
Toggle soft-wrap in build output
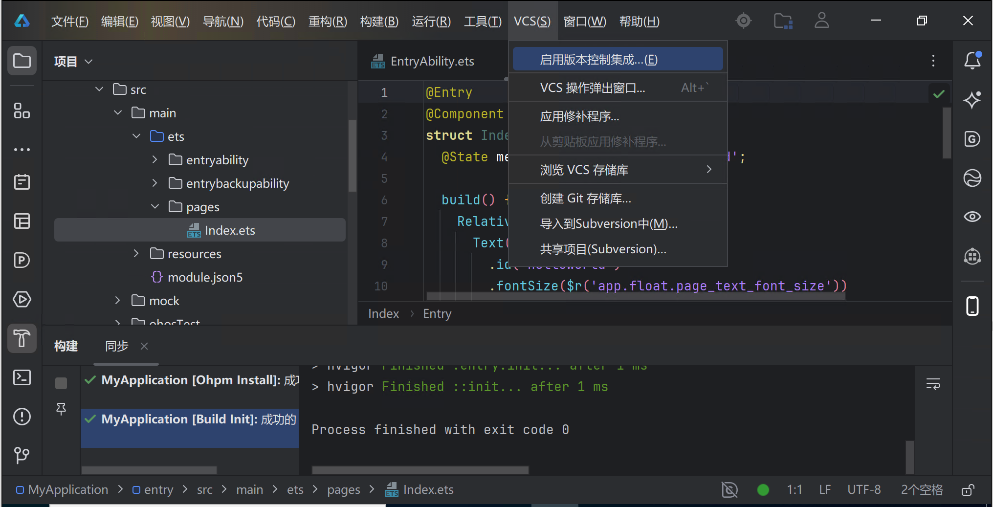pos(933,384)
